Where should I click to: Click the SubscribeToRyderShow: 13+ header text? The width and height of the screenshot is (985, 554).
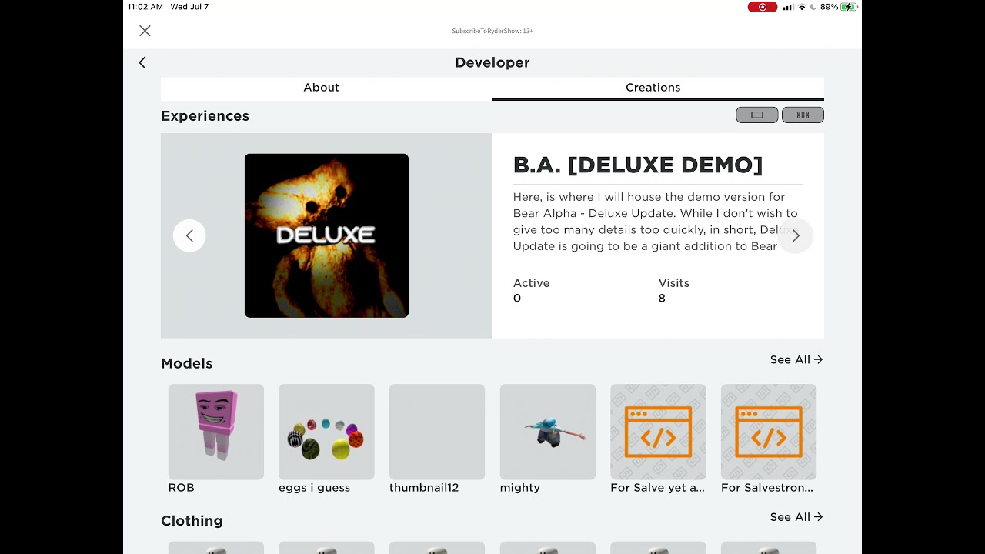tap(492, 31)
